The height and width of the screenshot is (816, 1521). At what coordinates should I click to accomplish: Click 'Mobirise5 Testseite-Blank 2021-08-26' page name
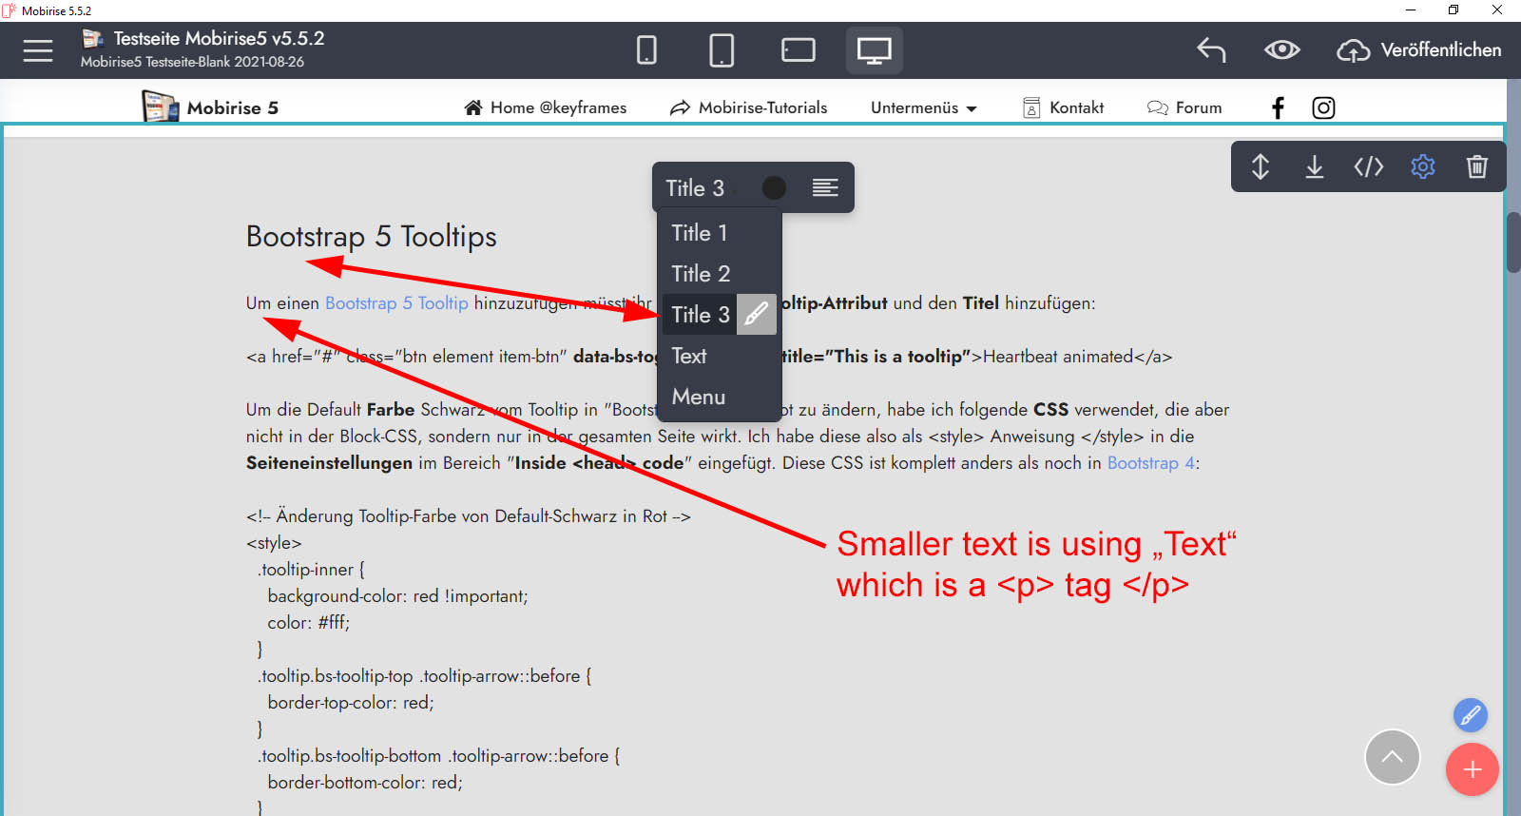click(x=192, y=62)
